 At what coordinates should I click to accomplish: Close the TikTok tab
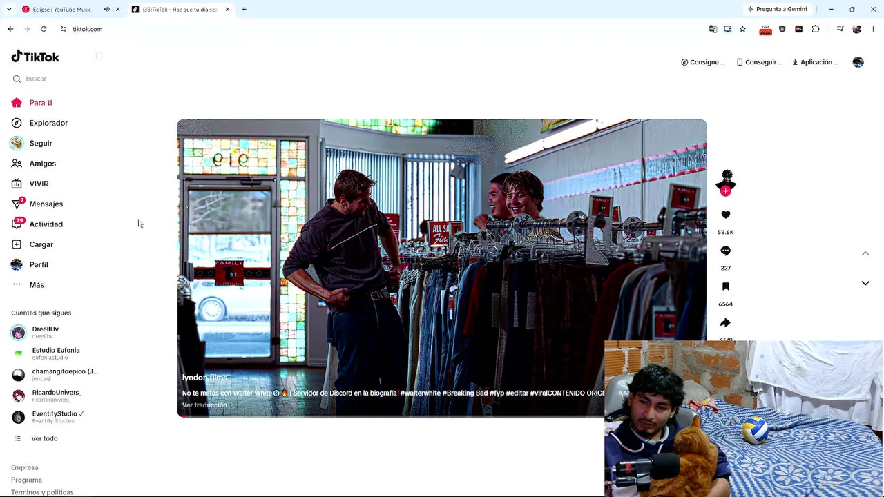[227, 9]
